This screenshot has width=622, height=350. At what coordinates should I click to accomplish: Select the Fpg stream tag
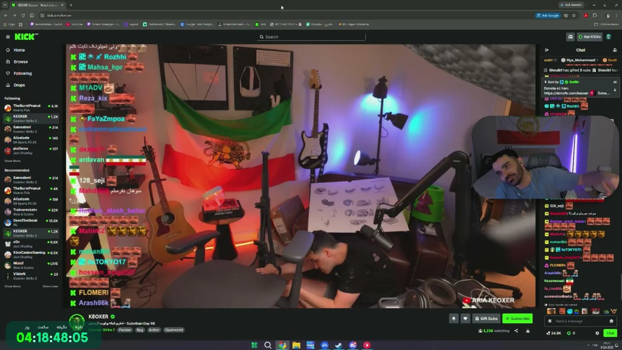[x=140, y=330]
